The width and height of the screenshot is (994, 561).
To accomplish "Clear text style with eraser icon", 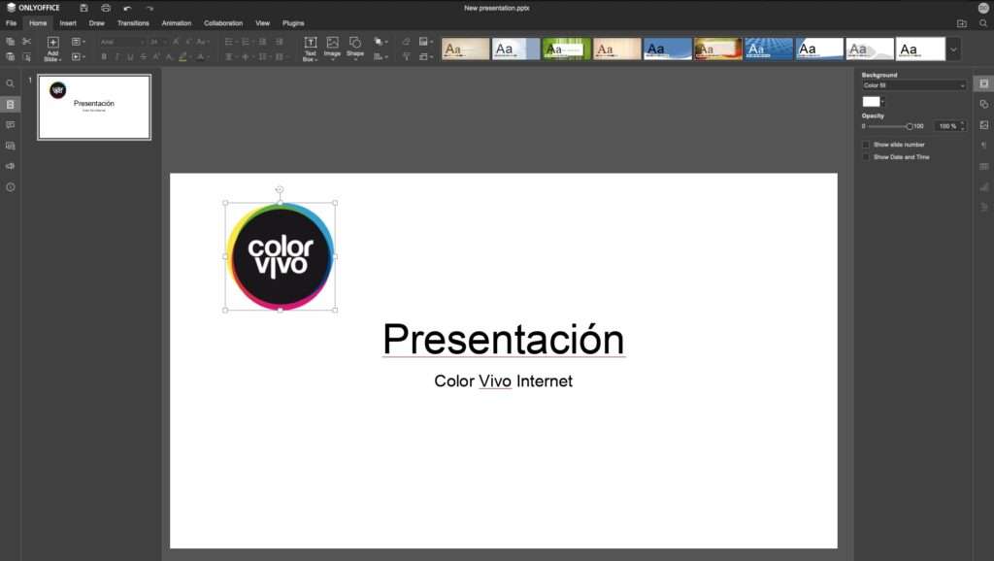I will pos(406,42).
